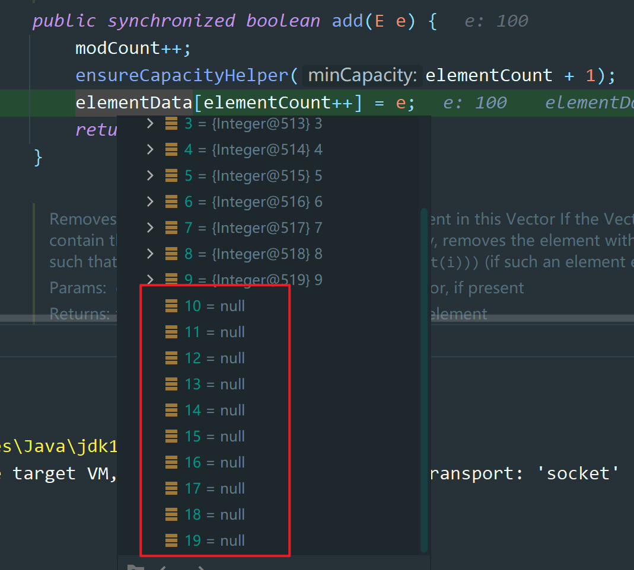634x570 pixels.
Task: Click the array icon beside 12 = null
Action: click(171, 358)
